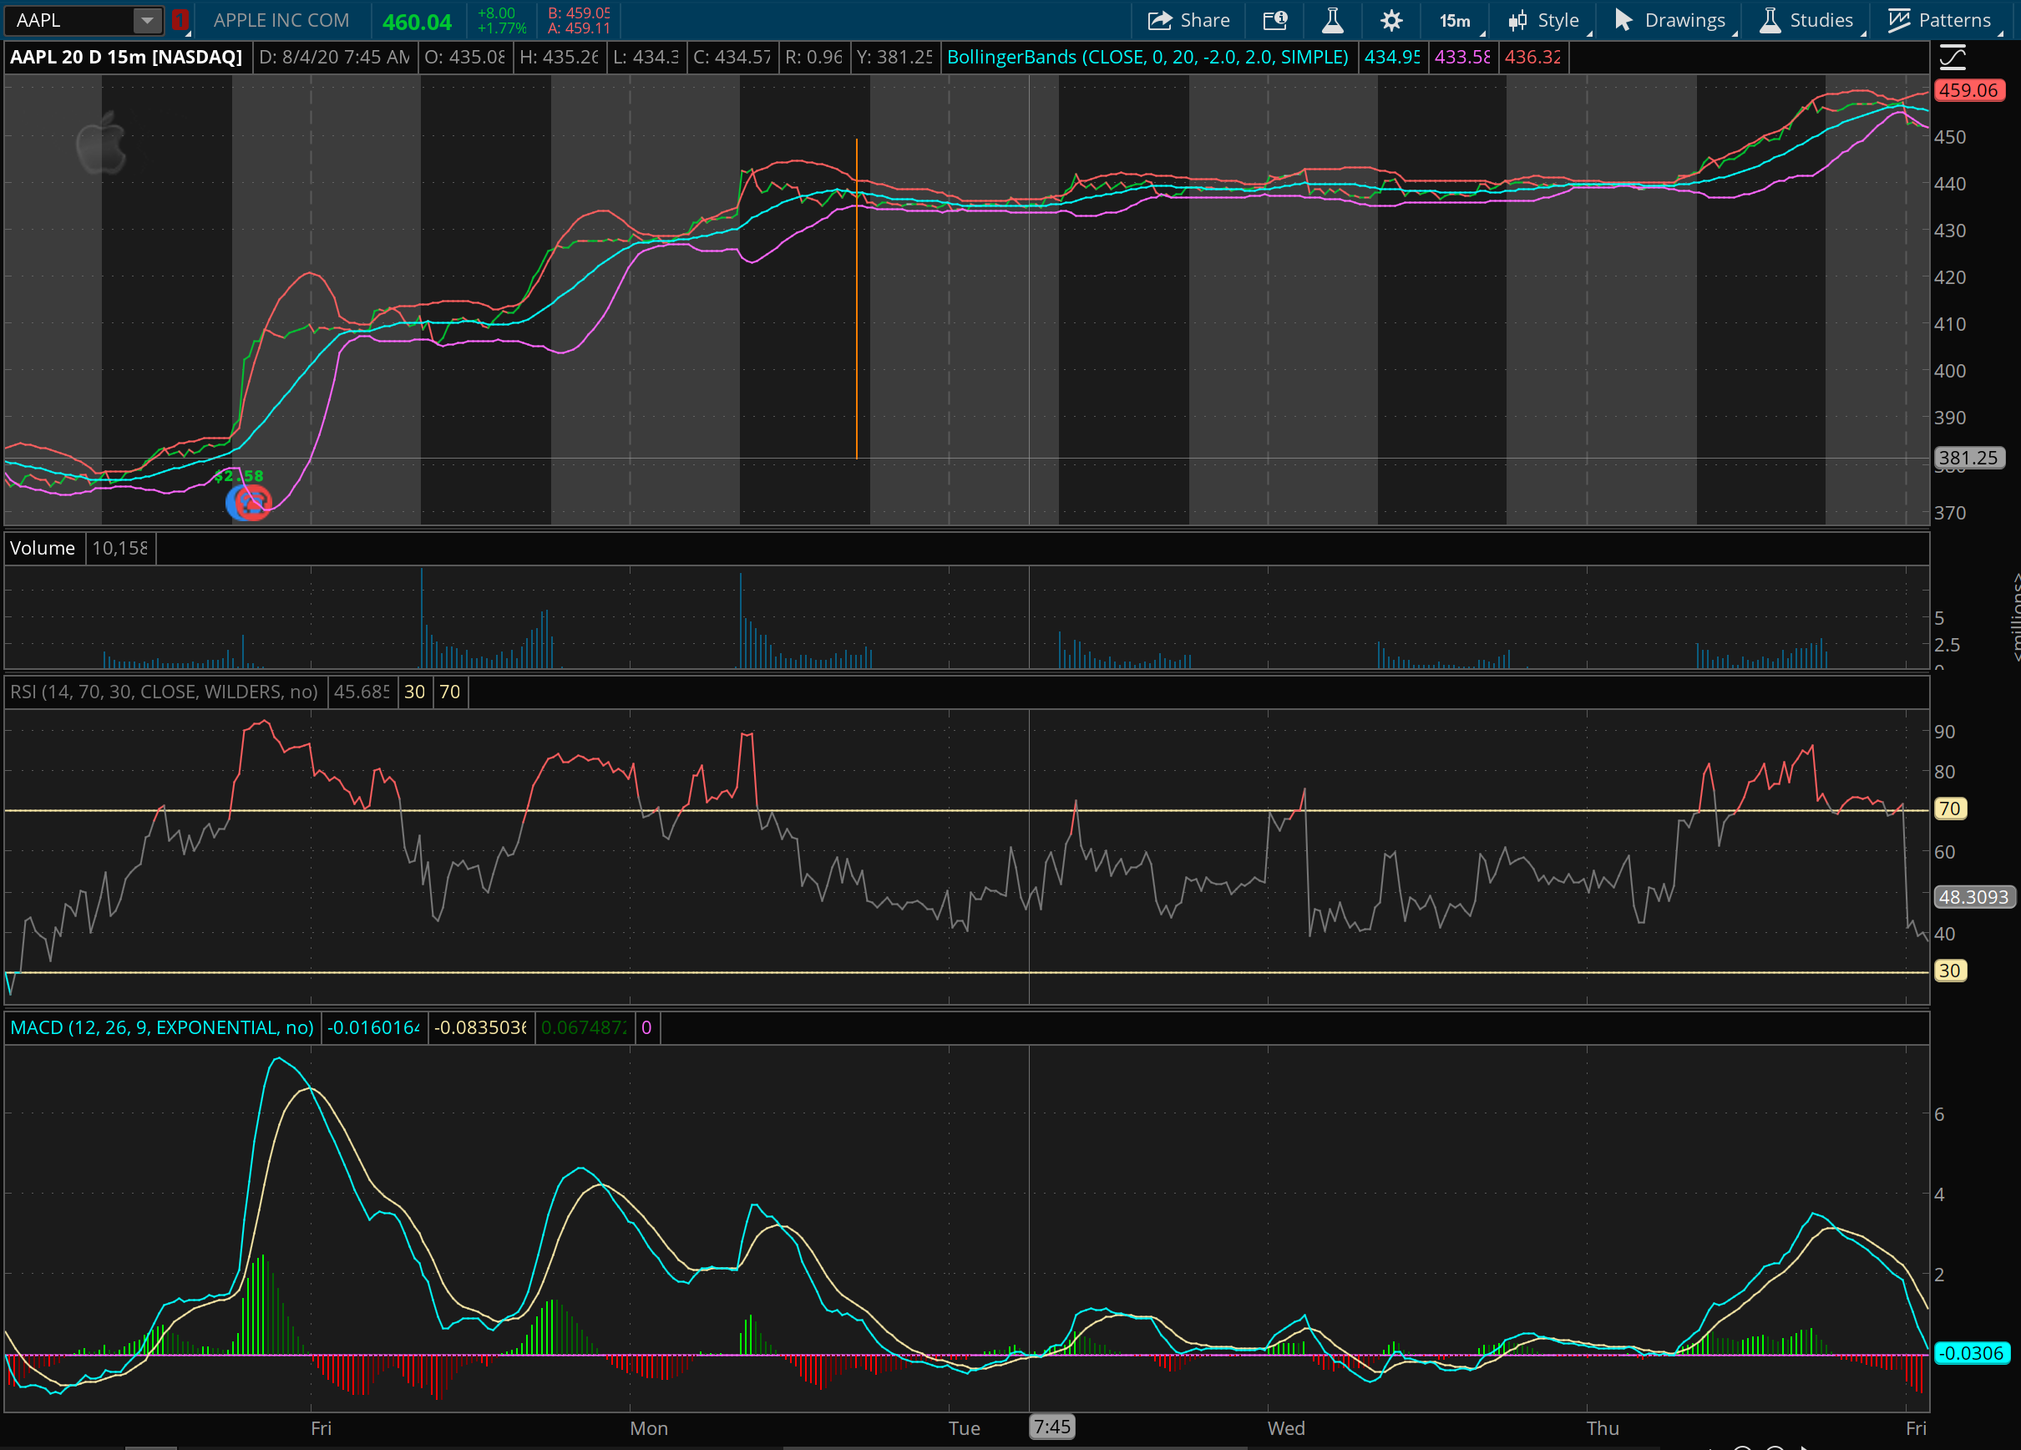
Task: Click the Y: 381.25 cursor readout
Action: 894,57
